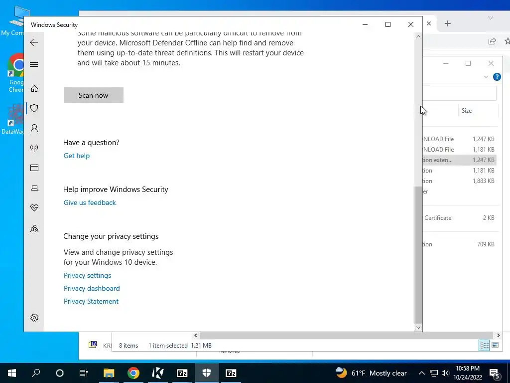Open clock showing 10:58 PM
510x383 pixels.
[467, 373]
